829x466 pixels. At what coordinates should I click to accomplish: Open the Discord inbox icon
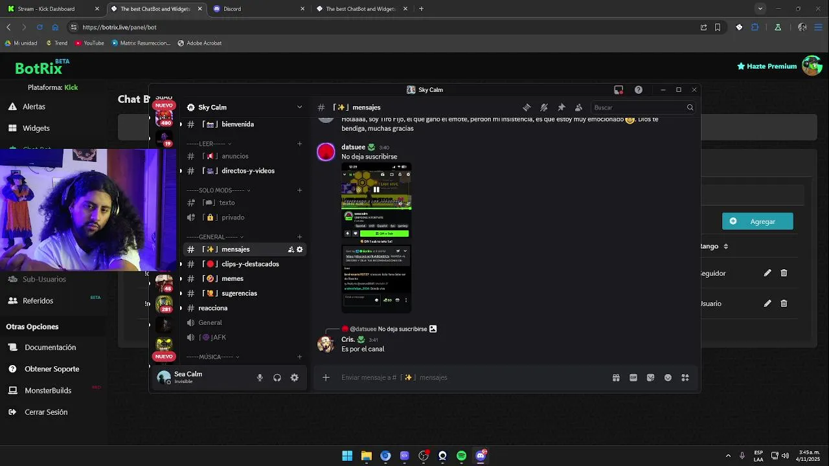click(x=619, y=90)
